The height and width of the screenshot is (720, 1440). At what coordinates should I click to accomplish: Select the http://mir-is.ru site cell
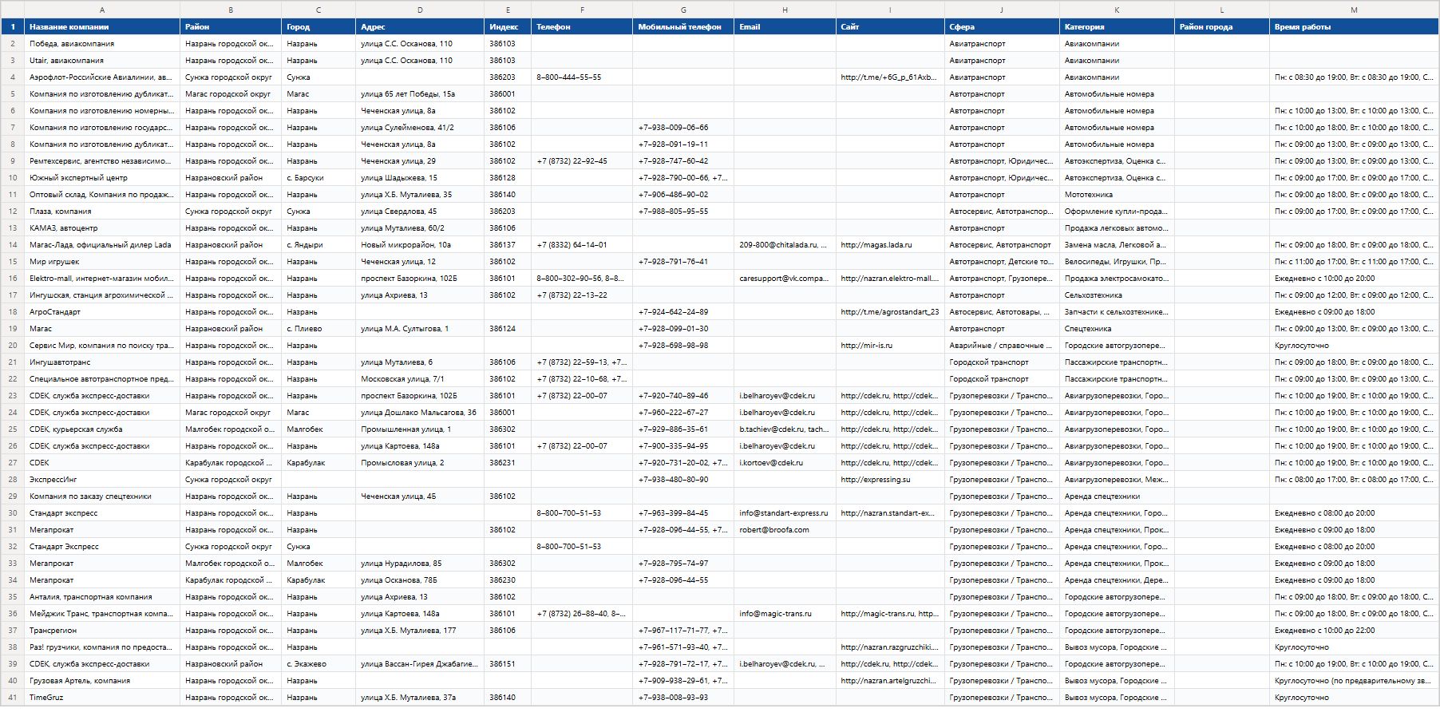point(890,346)
